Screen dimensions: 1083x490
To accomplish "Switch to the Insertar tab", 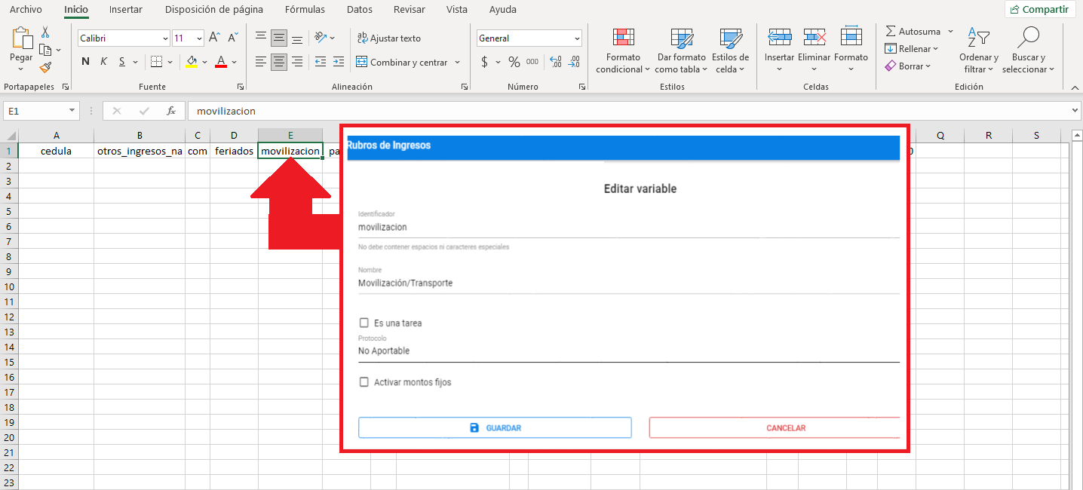I will pos(126,10).
